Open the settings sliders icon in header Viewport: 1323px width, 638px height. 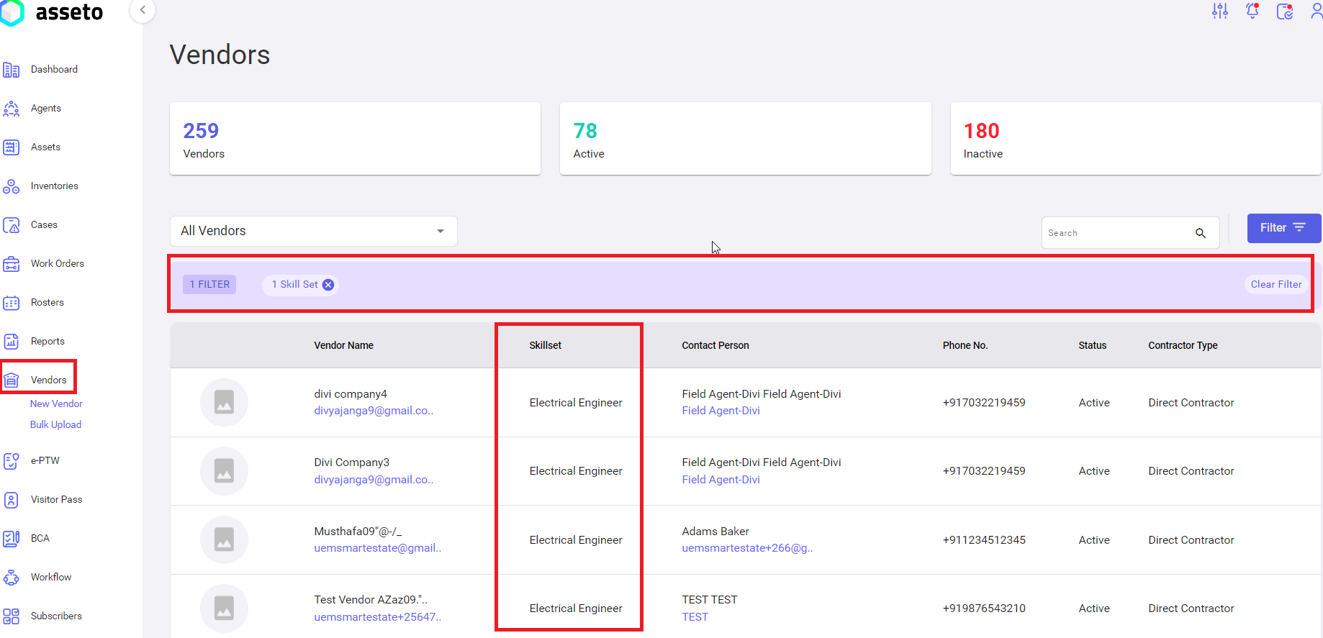(x=1220, y=11)
